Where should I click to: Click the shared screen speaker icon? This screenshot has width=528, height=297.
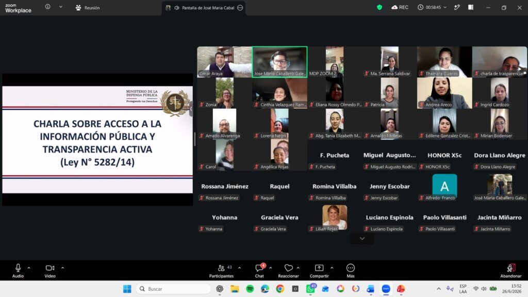pos(176,8)
